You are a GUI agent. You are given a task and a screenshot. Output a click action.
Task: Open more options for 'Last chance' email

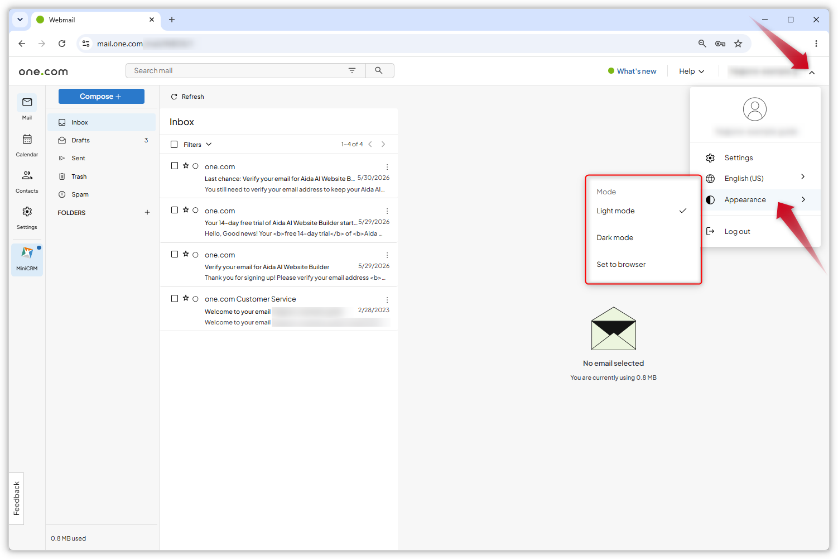[387, 167]
